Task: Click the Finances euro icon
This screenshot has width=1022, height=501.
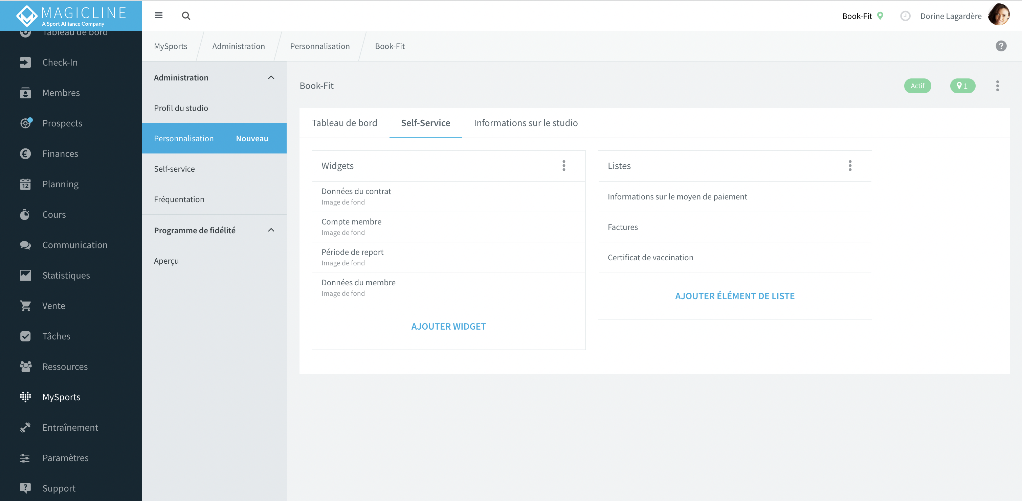Action: click(25, 153)
